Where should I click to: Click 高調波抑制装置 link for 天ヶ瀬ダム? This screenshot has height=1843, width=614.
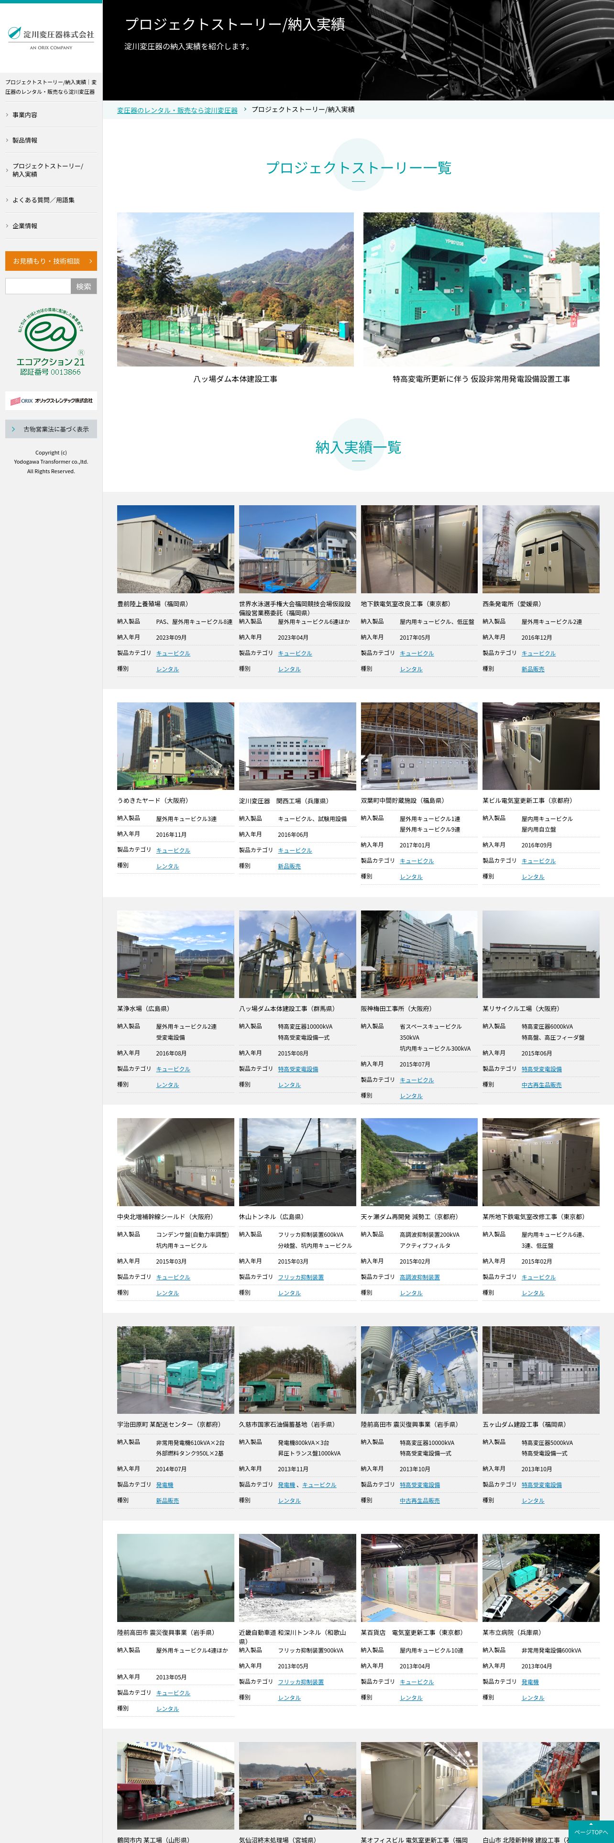tap(419, 1277)
